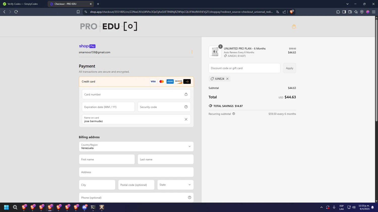Open Discord from the taskbar
378x212 pixels.
tap(84, 207)
